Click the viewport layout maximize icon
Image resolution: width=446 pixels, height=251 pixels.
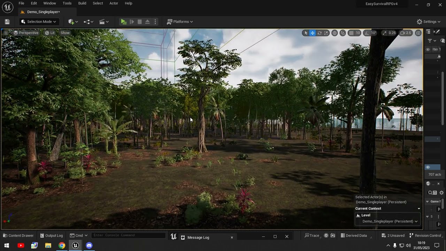pos(418,33)
